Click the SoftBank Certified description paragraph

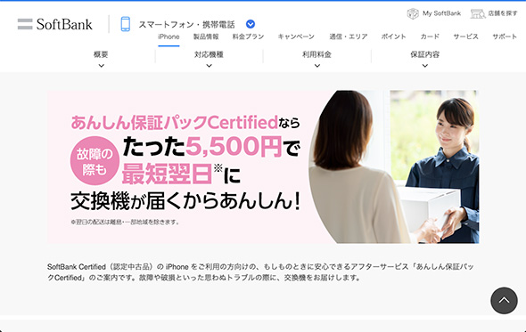pos(260,272)
